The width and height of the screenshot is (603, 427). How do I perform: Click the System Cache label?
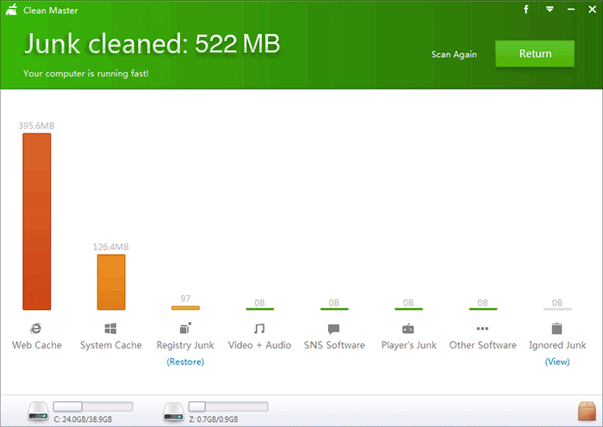coord(111,345)
